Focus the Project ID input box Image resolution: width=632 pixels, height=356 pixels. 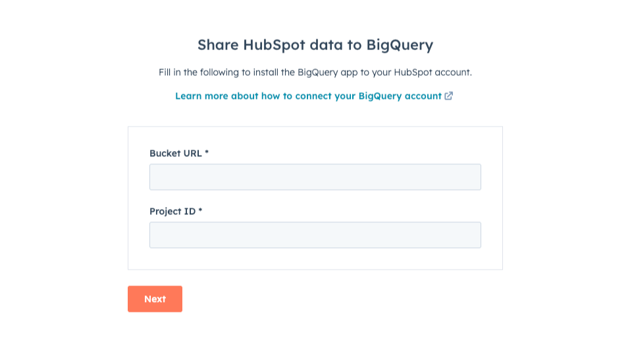(x=315, y=235)
